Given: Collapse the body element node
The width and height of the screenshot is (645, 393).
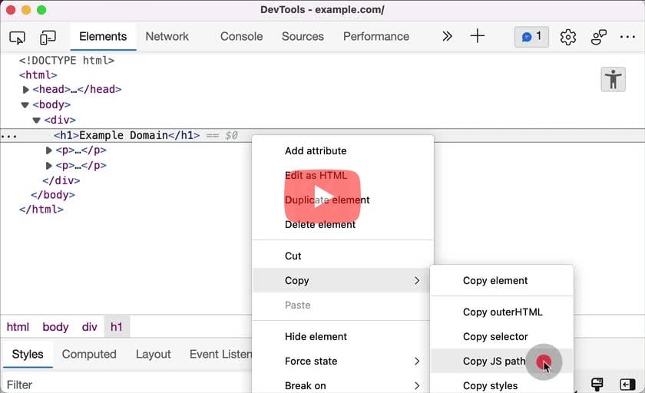Looking at the screenshot, I should (25, 105).
